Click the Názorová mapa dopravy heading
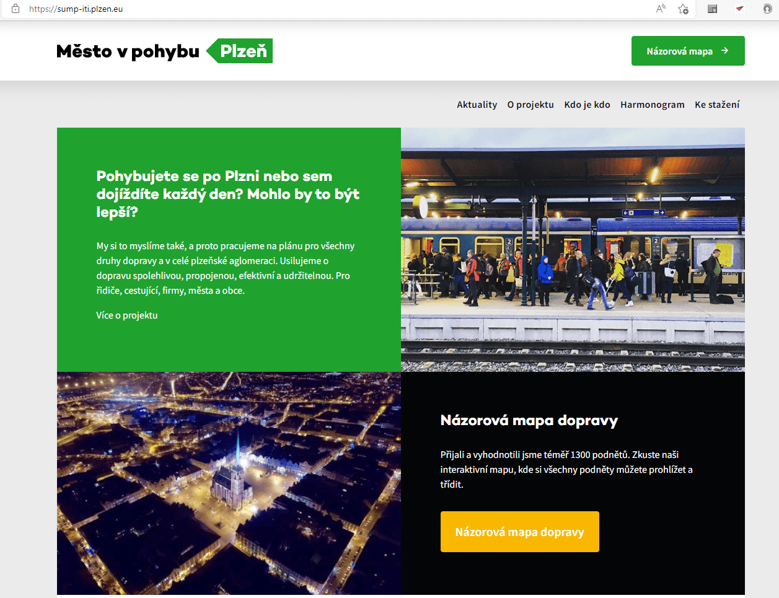The height and width of the screenshot is (598, 779). click(x=529, y=421)
